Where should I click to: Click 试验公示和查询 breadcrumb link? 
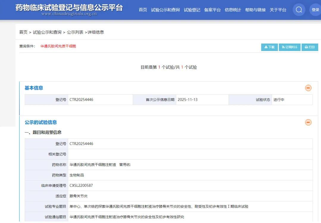tap(47, 32)
